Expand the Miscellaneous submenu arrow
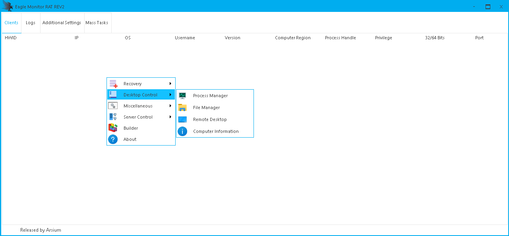This screenshot has height=236, width=509. click(170, 106)
